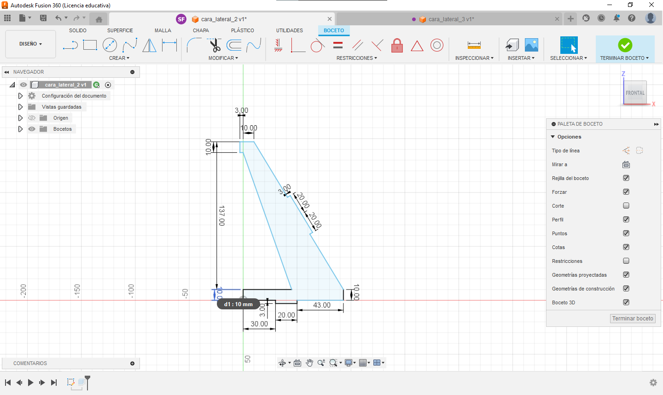
Task: Select the Concentric constraint icon
Action: point(436,45)
